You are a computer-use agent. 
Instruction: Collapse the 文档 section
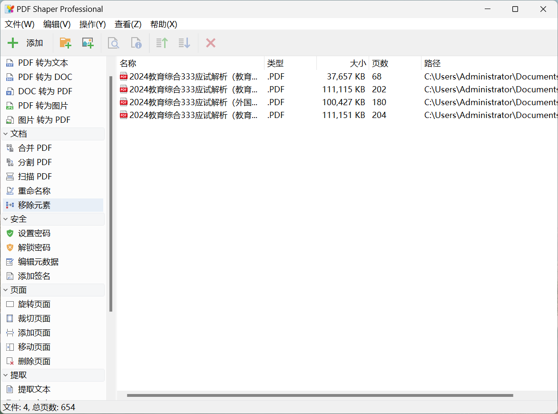[6, 134]
